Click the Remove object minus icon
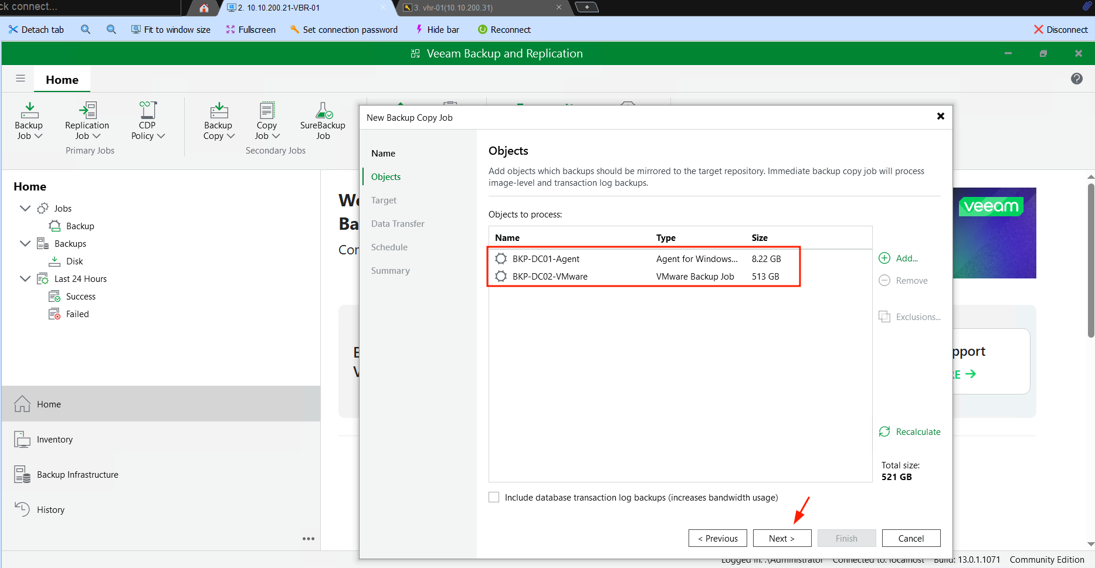Image resolution: width=1095 pixels, height=568 pixels. (x=884, y=280)
